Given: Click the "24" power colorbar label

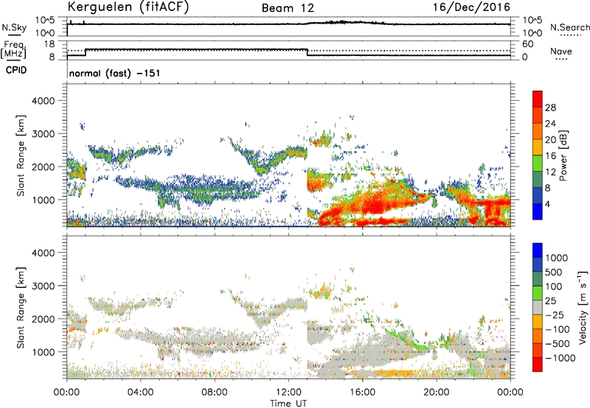Looking at the screenshot, I should pos(550,124).
